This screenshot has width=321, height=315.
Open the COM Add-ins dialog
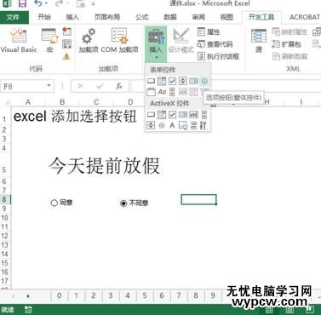pos(119,40)
